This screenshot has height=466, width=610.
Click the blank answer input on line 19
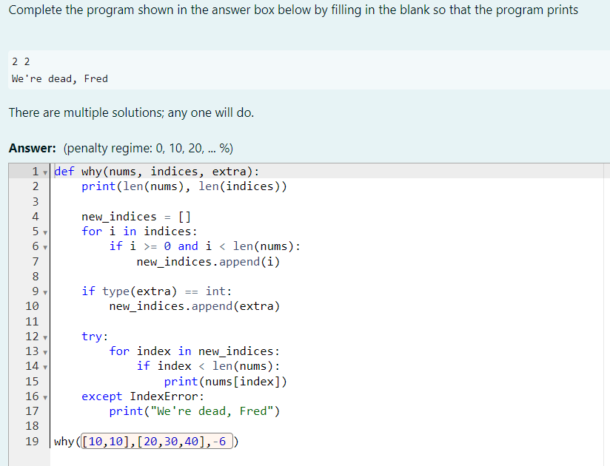tap(155, 441)
